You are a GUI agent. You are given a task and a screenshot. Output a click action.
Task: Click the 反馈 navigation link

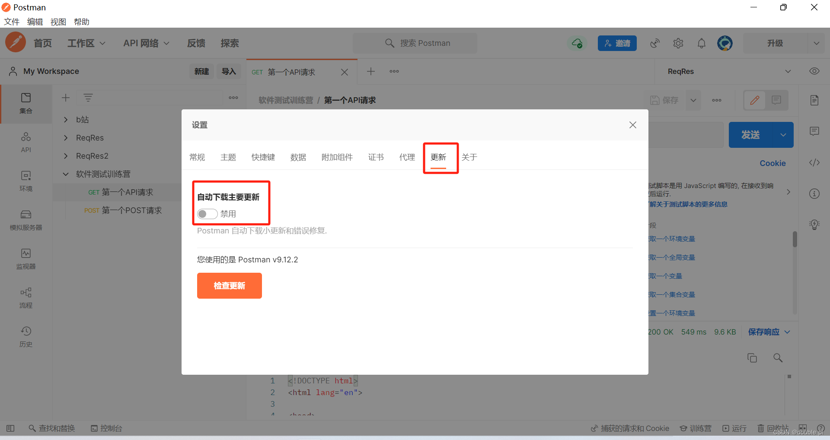pyautogui.click(x=196, y=43)
